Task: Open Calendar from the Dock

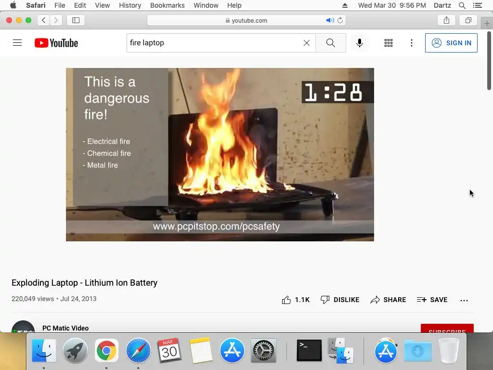Action: coord(169,351)
